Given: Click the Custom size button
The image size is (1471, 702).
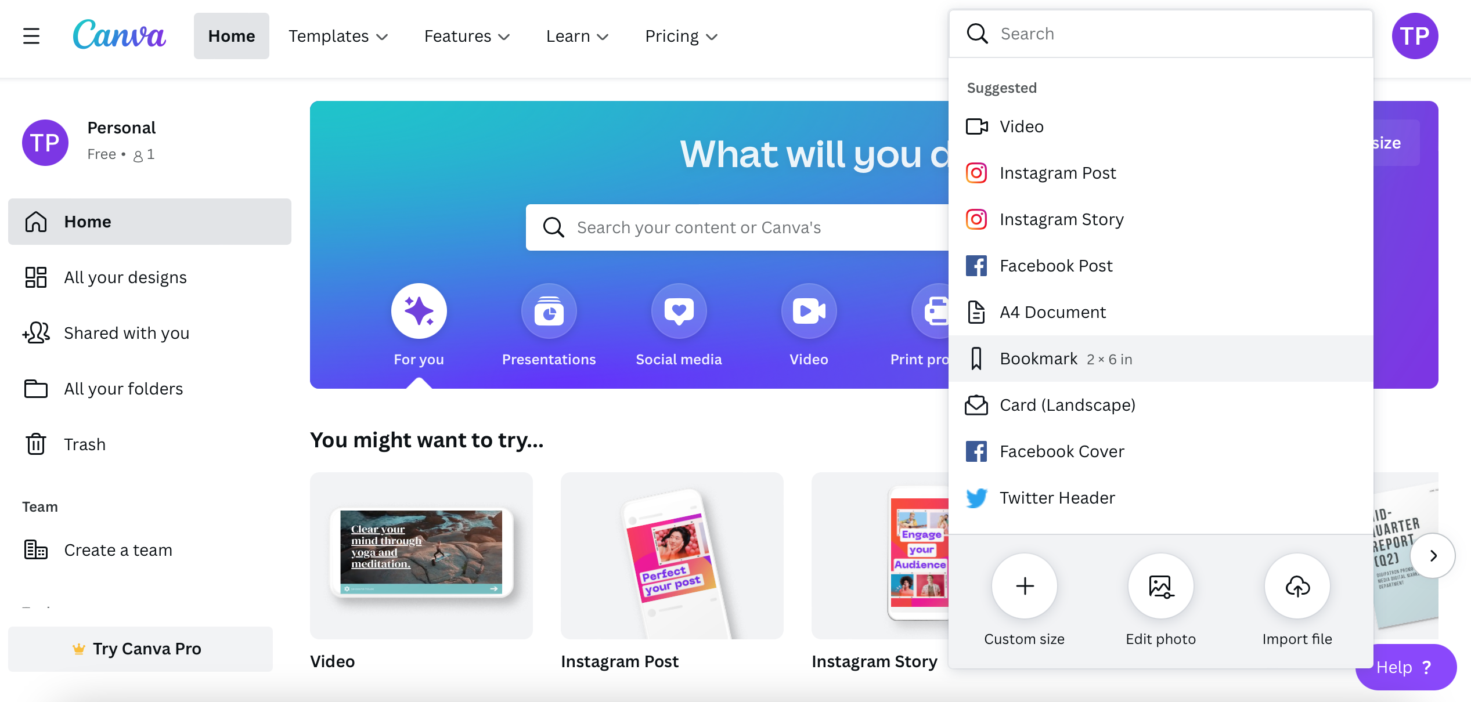Looking at the screenshot, I should point(1023,585).
